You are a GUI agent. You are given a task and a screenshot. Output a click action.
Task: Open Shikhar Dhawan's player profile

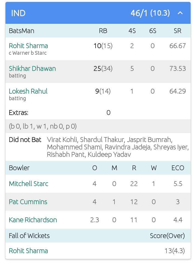coord(32,68)
